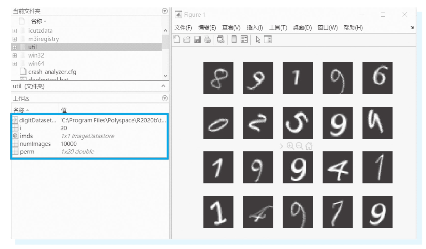
Task: Open the Property Inspector toolbar icon
Action: pos(267,39)
